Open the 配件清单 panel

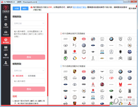[x=132, y=8]
